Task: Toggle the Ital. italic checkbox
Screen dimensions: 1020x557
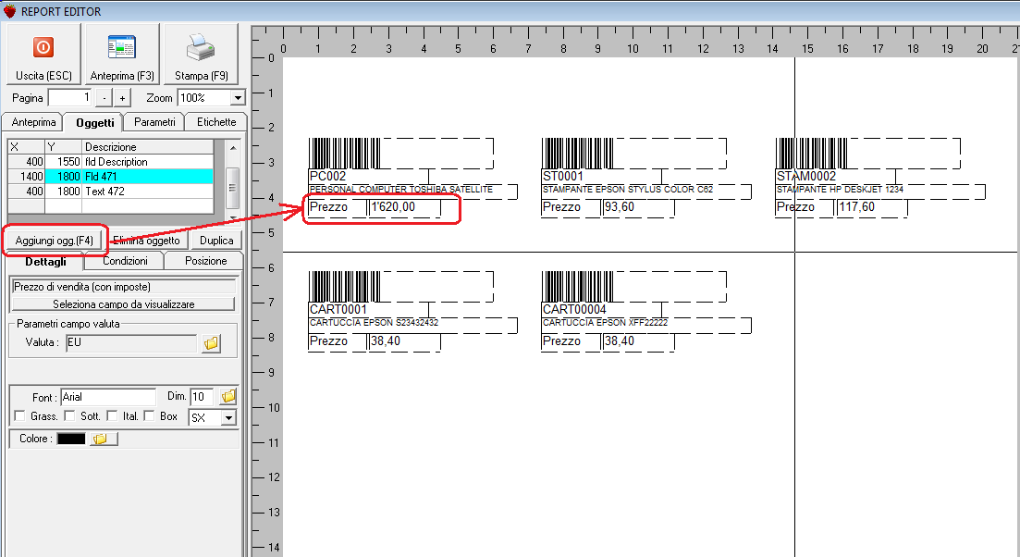Action: pos(112,415)
